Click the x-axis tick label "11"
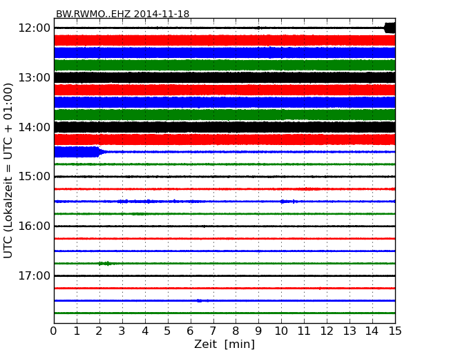This screenshot has width=449, height=359. pos(304,331)
